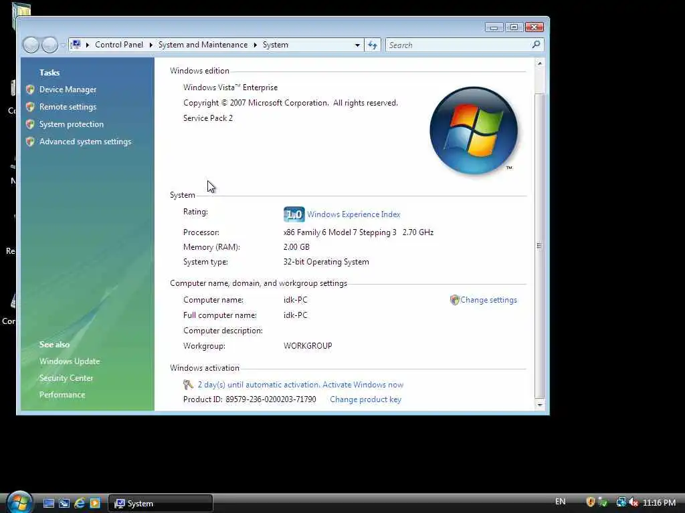
Task: Click Show Desktop quick launch icon
Action: [x=49, y=503]
